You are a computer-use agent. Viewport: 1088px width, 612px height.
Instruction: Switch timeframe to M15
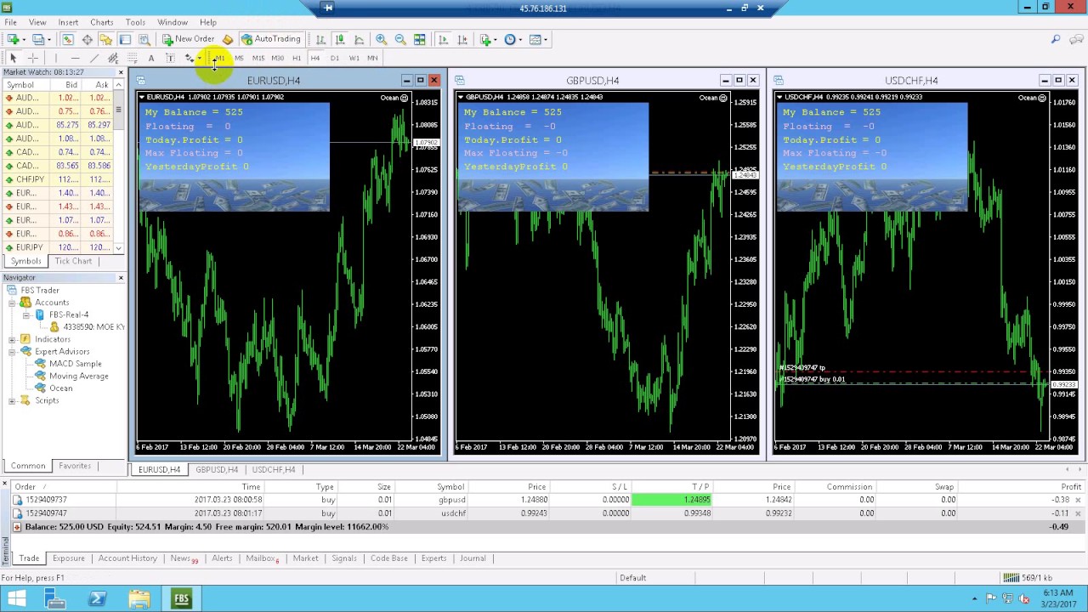coord(258,58)
